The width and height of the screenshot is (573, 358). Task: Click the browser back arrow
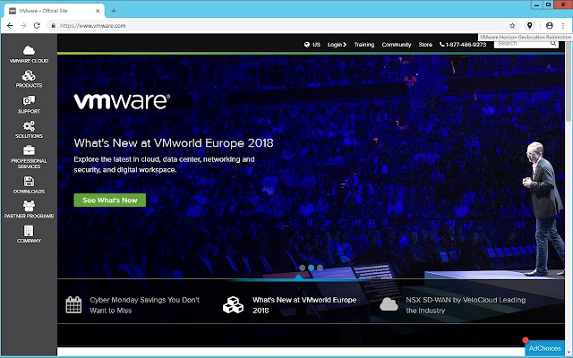tap(10, 26)
